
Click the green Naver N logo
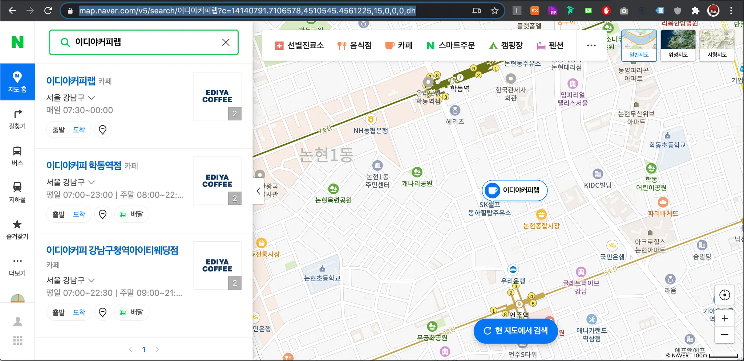pyautogui.click(x=17, y=42)
